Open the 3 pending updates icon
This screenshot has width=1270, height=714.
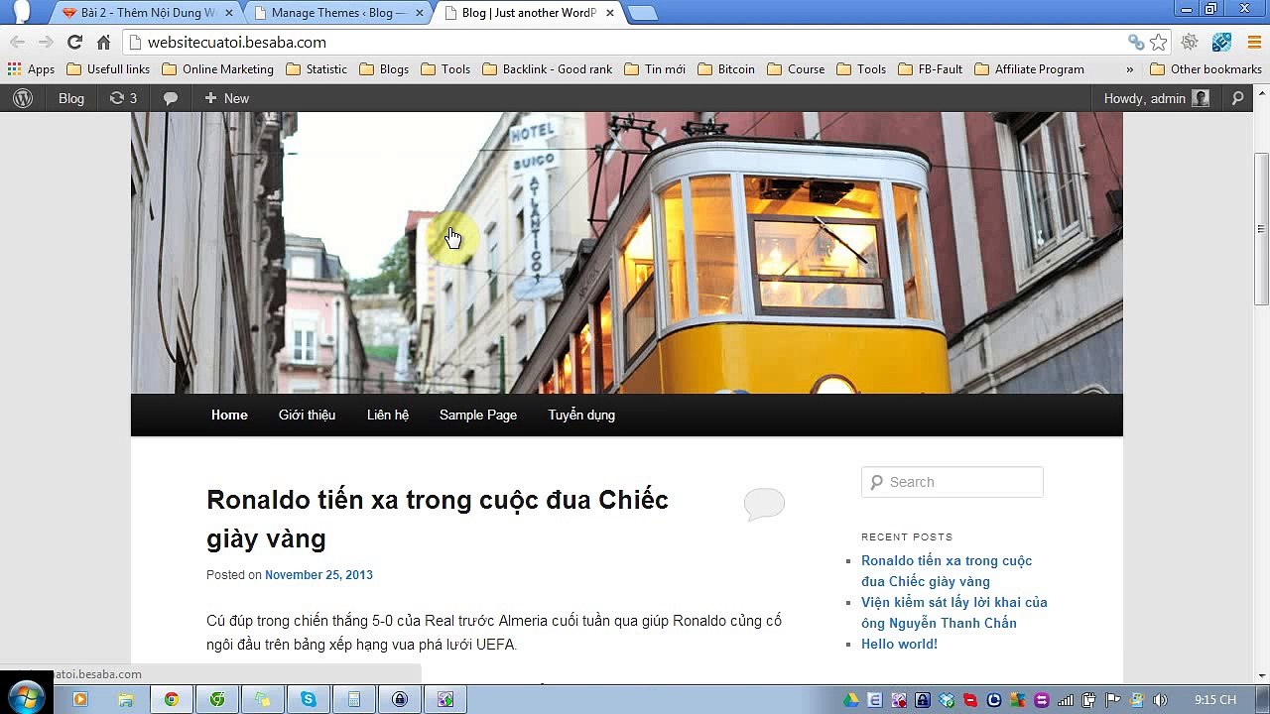tap(123, 98)
